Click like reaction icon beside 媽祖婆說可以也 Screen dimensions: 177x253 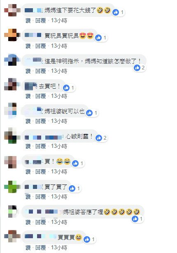pos(89,113)
